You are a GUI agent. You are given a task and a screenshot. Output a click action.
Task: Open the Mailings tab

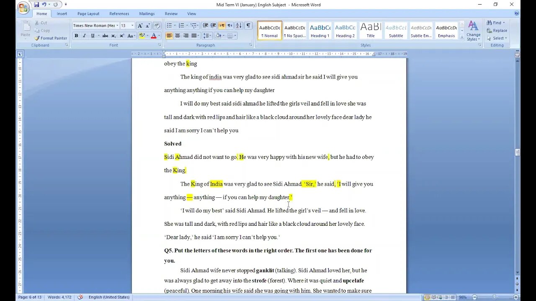(x=147, y=14)
